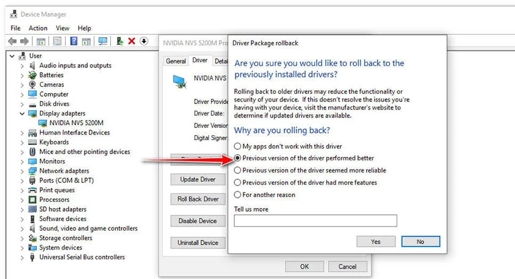Image resolution: width=515 pixels, height=279 pixels.
Task: Expand the SD host adapters node
Action: [22, 209]
